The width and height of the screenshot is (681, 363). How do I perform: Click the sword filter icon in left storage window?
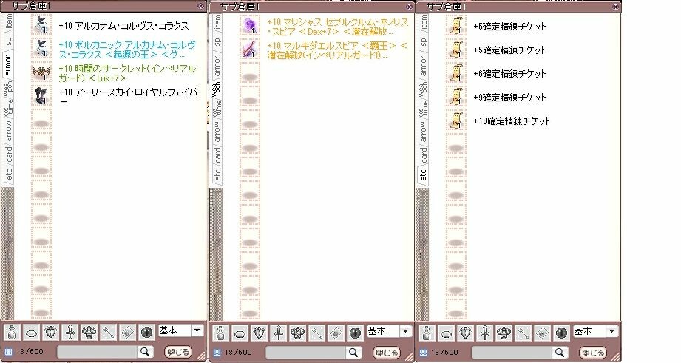(71, 332)
